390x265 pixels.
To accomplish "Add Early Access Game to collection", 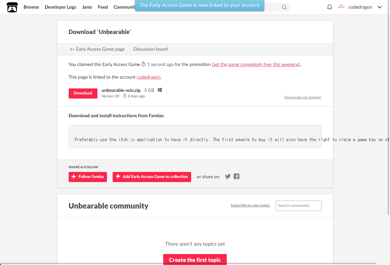I will [x=152, y=177].
